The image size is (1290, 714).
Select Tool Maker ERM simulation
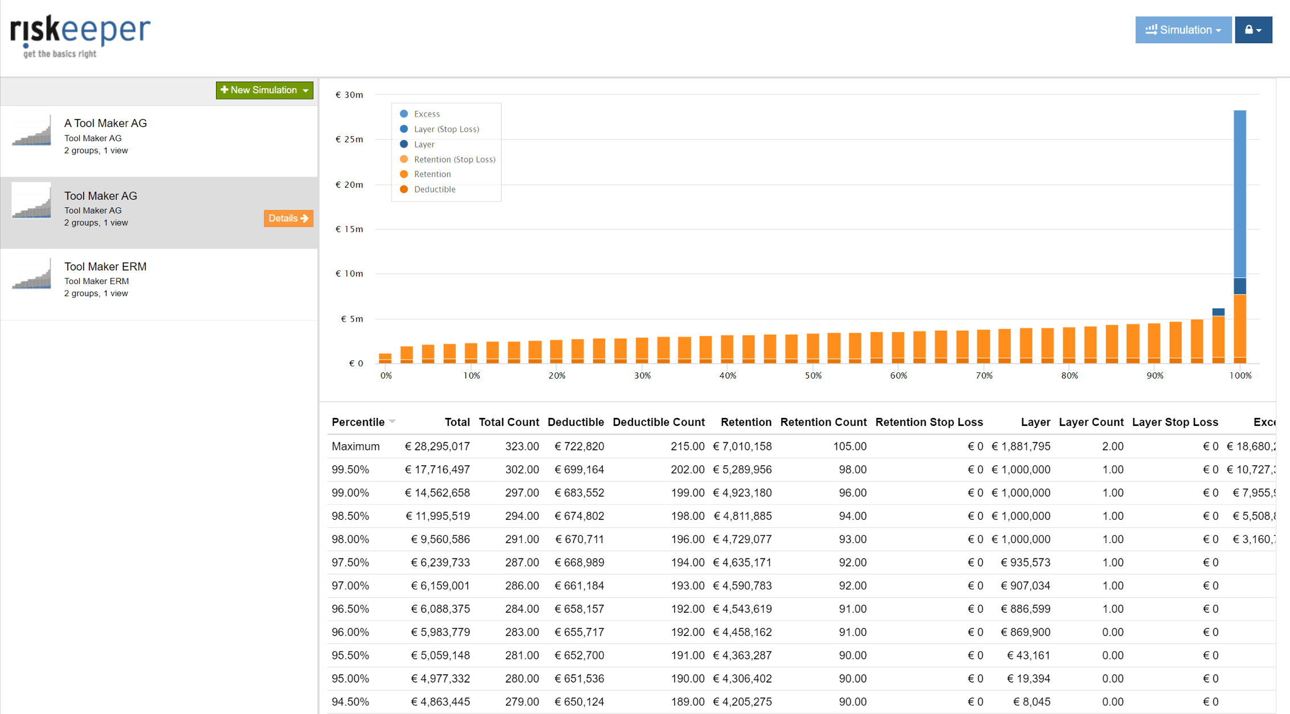tap(105, 266)
